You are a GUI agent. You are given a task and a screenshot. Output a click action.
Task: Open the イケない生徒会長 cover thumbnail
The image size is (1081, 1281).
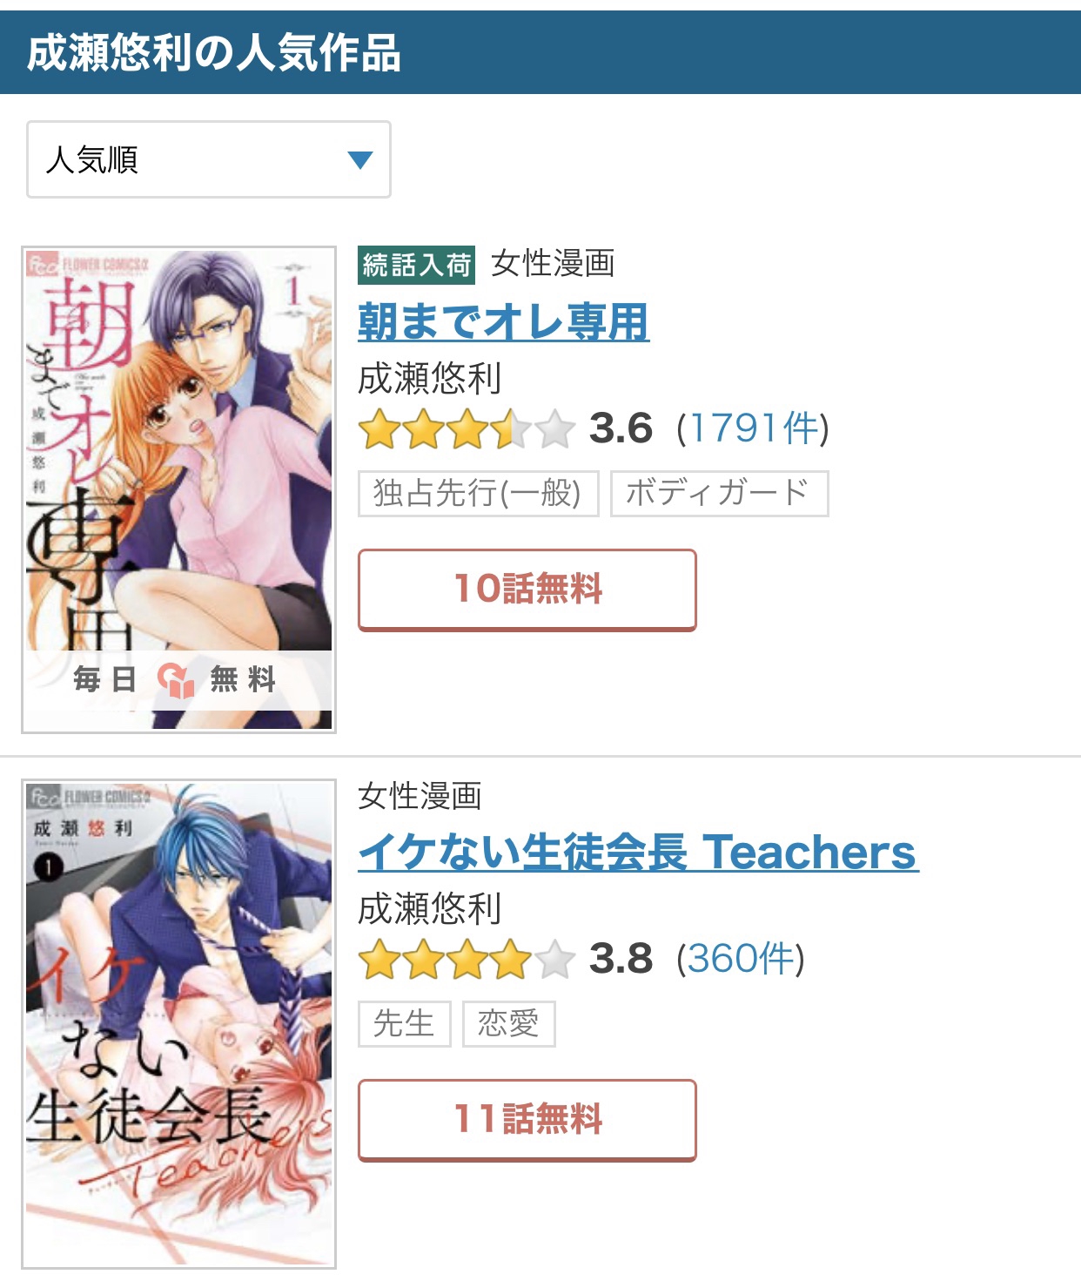(178, 1023)
